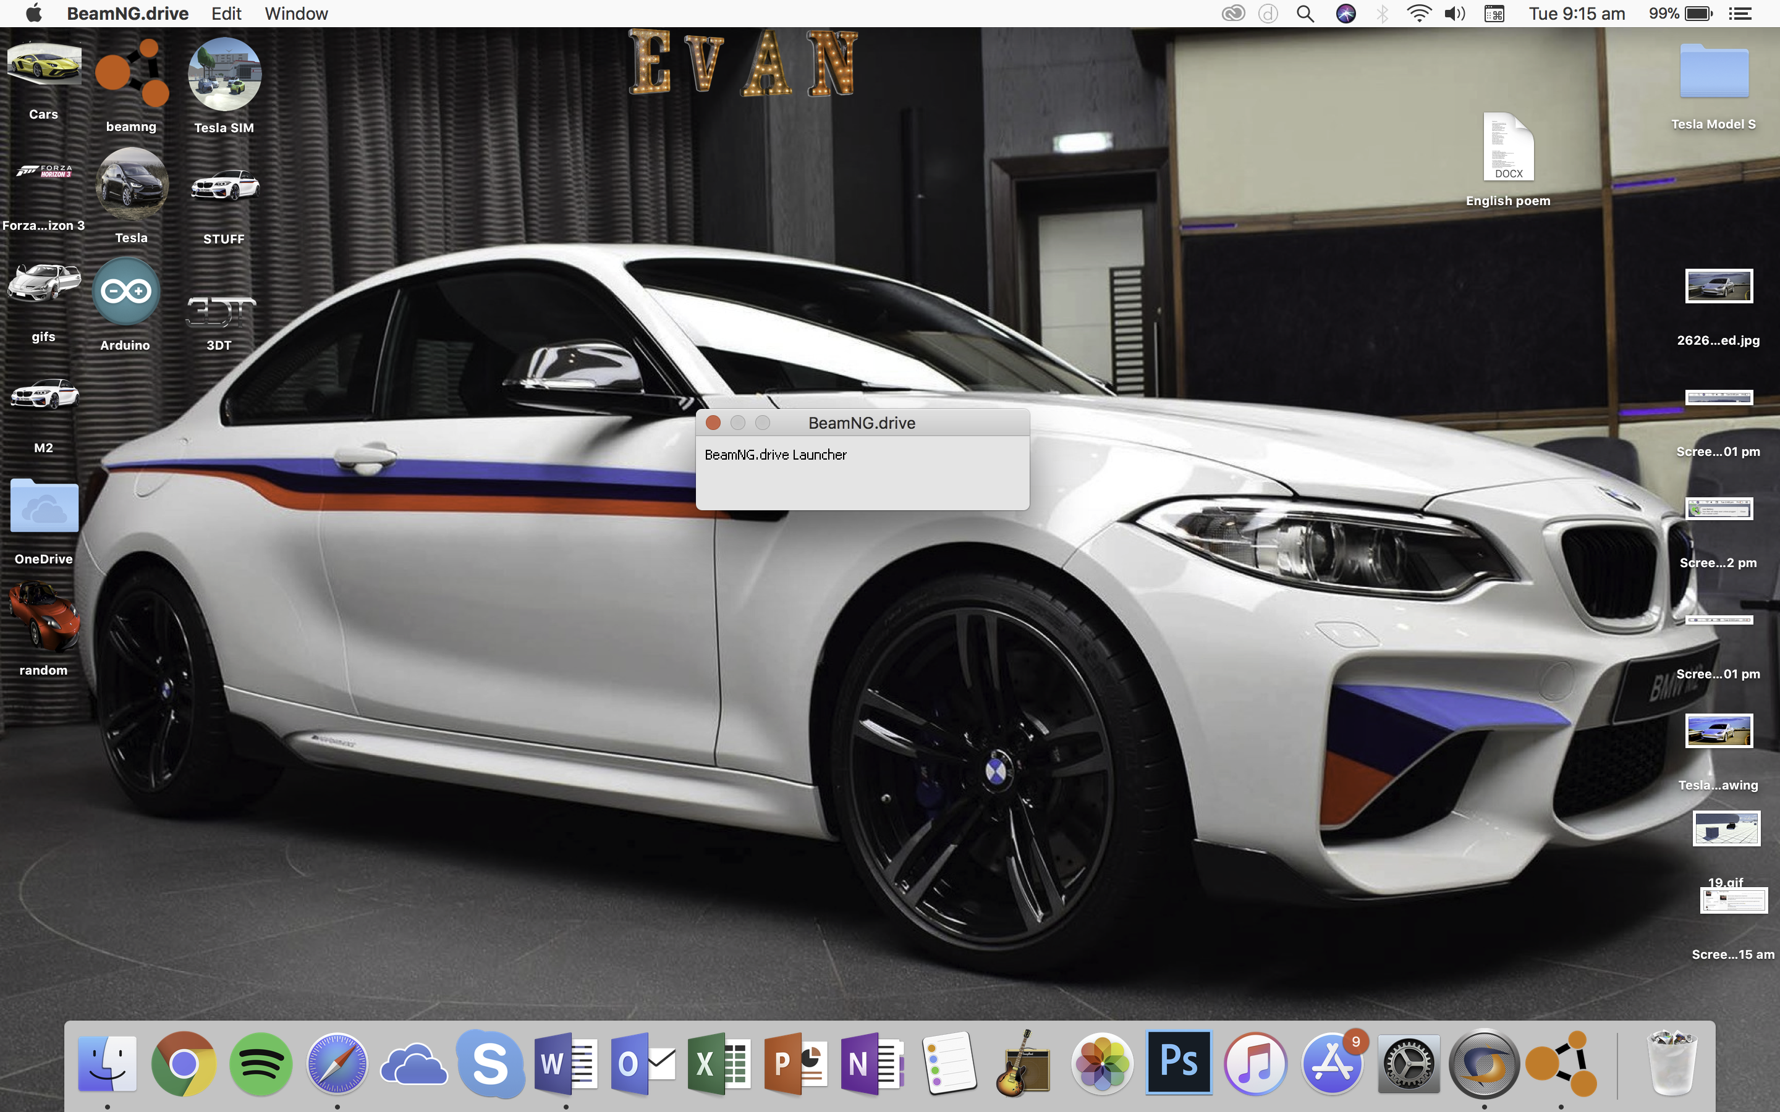This screenshot has width=1780, height=1112.
Task: Open the Tesla SIM desktop icon
Action: [x=224, y=74]
